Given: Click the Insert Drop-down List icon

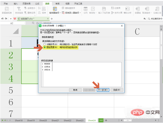Looking at the screenshot, I should click(x=104, y=9).
